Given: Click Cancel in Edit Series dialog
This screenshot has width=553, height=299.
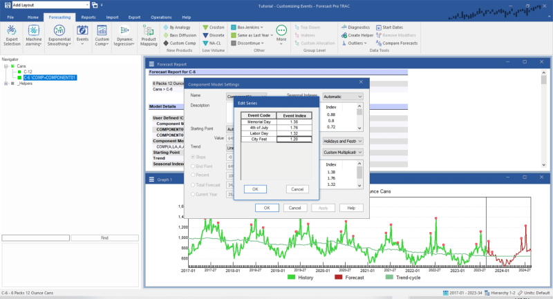Looking at the screenshot, I should click(x=297, y=189).
